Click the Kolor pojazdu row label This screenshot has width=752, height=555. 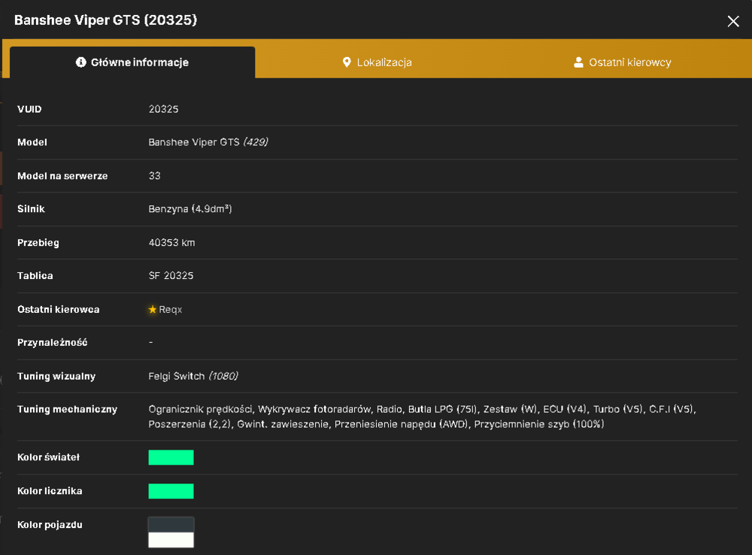point(50,525)
